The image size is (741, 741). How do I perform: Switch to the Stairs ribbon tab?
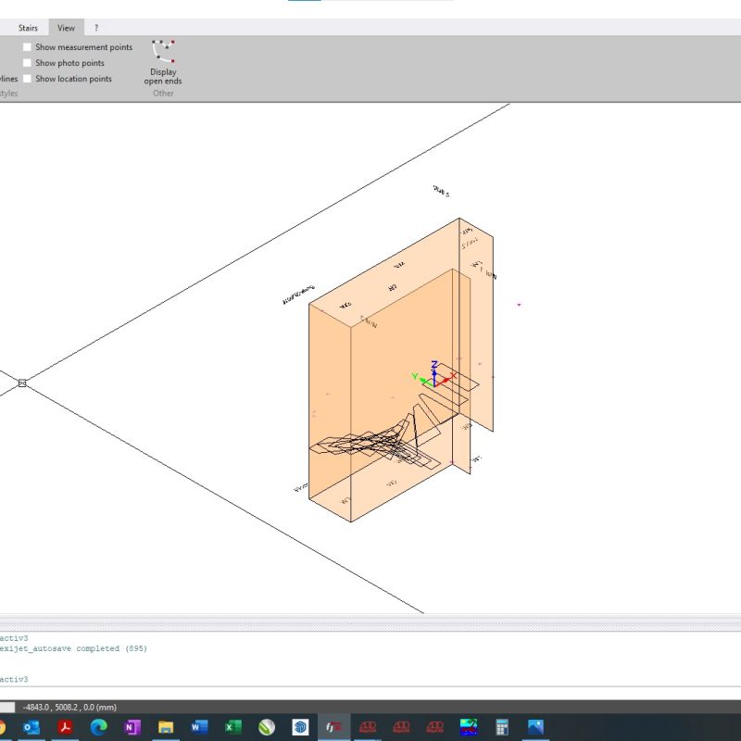point(28,28)
